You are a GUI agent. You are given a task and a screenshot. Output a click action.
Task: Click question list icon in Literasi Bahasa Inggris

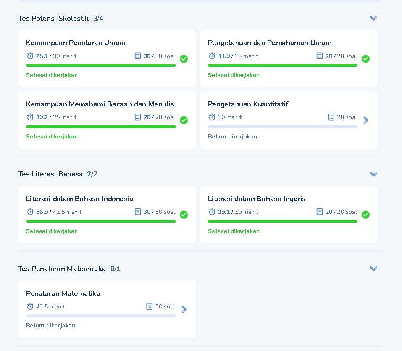[319, 212]
